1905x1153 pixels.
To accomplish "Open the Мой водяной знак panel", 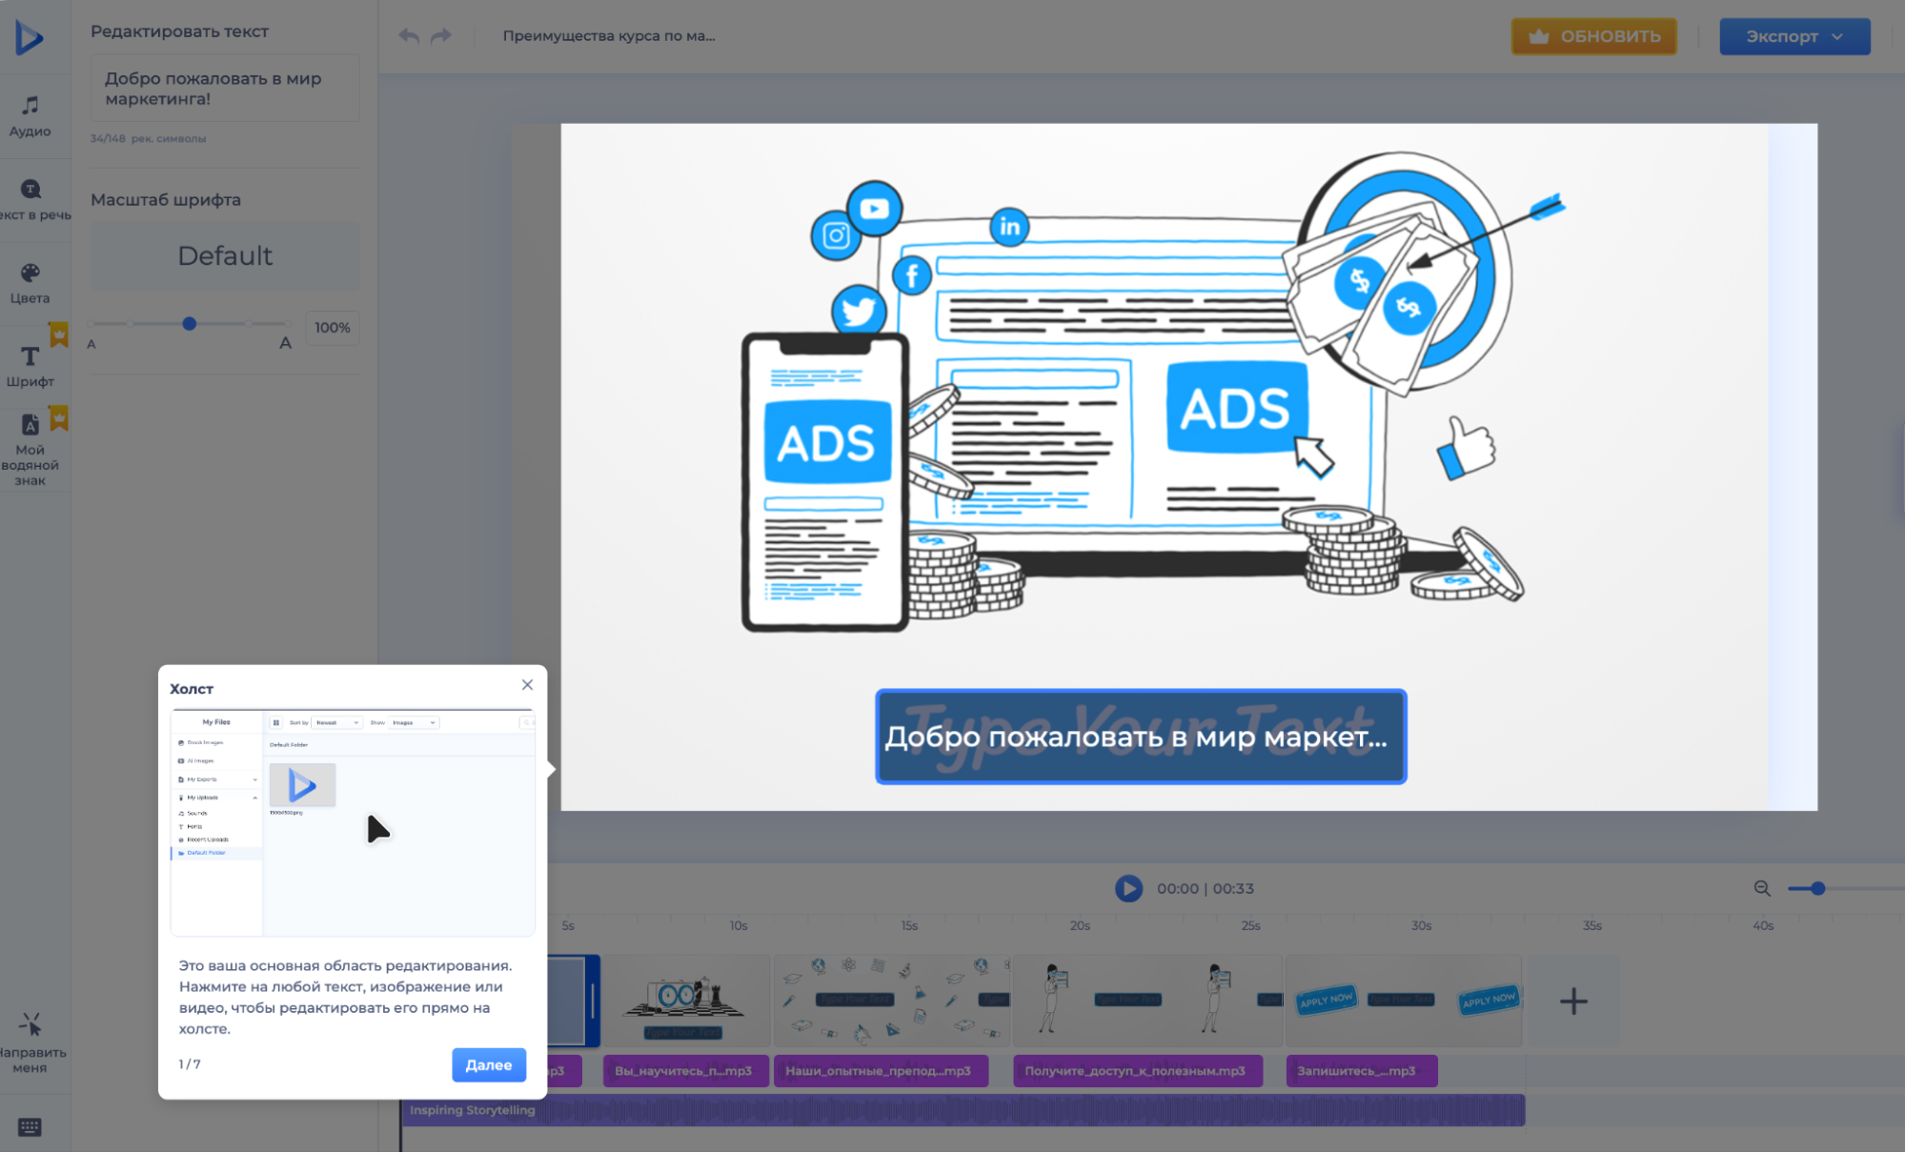I will coord(30,450).
